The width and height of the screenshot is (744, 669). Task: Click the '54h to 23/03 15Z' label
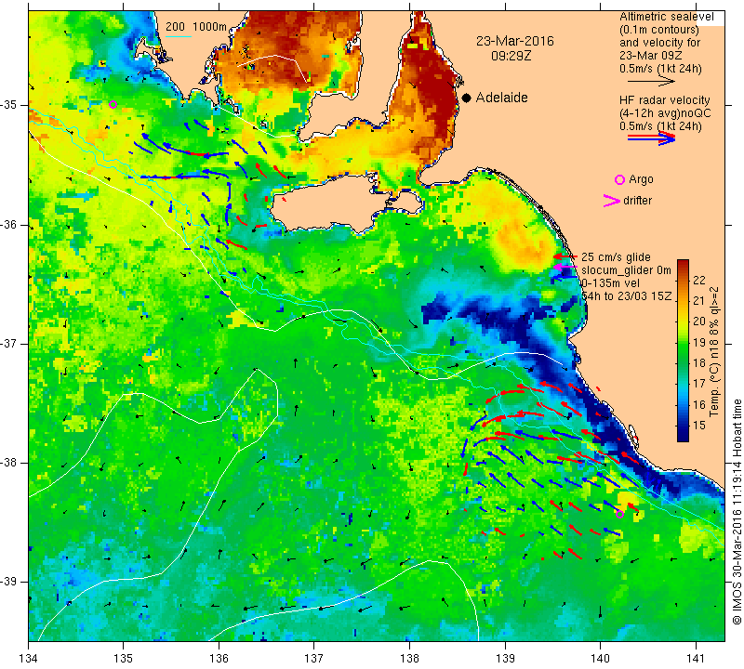(627, 296)
